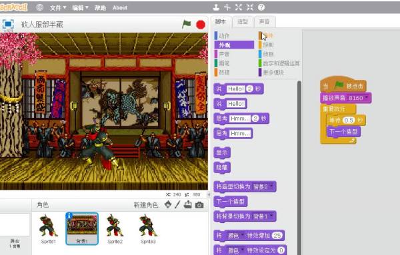Select the 外观 block category
The height and width of the screenshot is (255, 400).
point(234,45)
